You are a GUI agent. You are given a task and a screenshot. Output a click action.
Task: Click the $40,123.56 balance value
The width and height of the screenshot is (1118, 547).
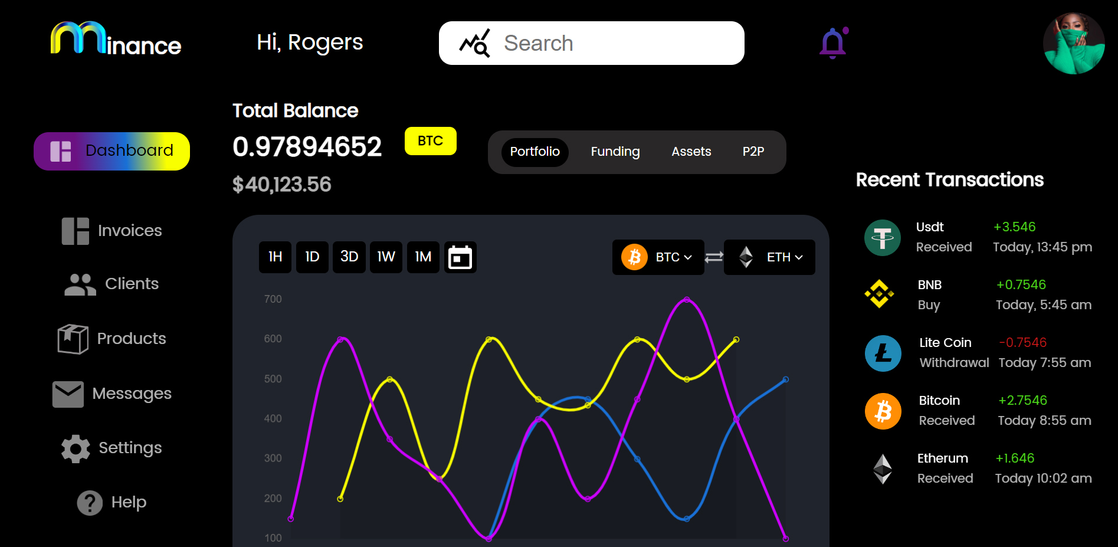(282, 185)
